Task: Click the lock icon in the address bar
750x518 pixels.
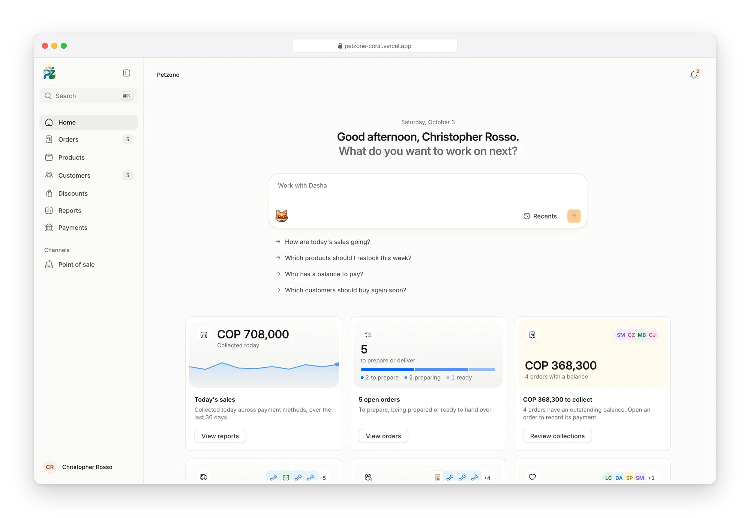Action: 340,46
